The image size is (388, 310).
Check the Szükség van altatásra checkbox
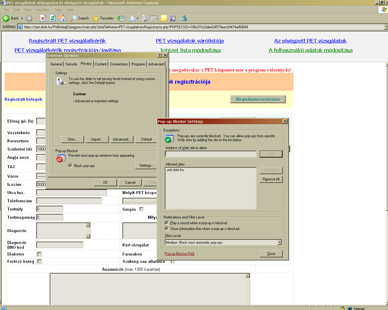point(173,261)
